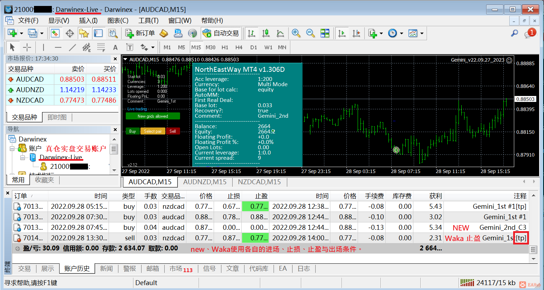This screenshot has width=544, height=290.
Task: Open the 工具(T) menu
Action: pos(148,21)
